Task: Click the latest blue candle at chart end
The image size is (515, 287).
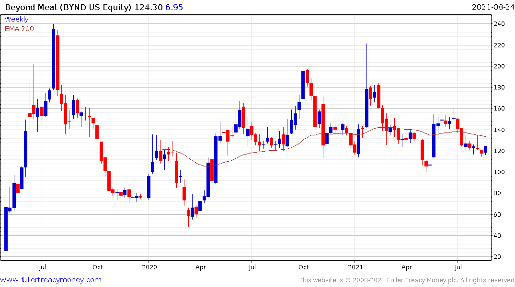Action: tap(485, 149)
